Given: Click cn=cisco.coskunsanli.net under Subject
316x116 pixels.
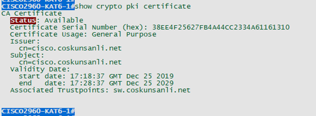Looking at the screenshot, I should click(x=70, y=62).
